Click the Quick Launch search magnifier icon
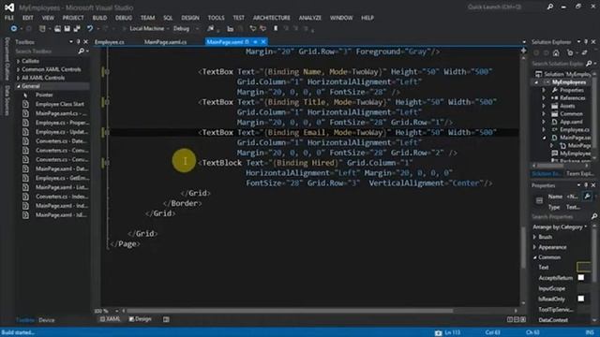This screenshot has width=600, height=337. pos(550,7)
